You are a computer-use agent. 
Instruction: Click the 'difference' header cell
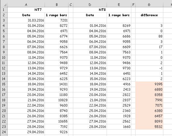coord(149,15)
